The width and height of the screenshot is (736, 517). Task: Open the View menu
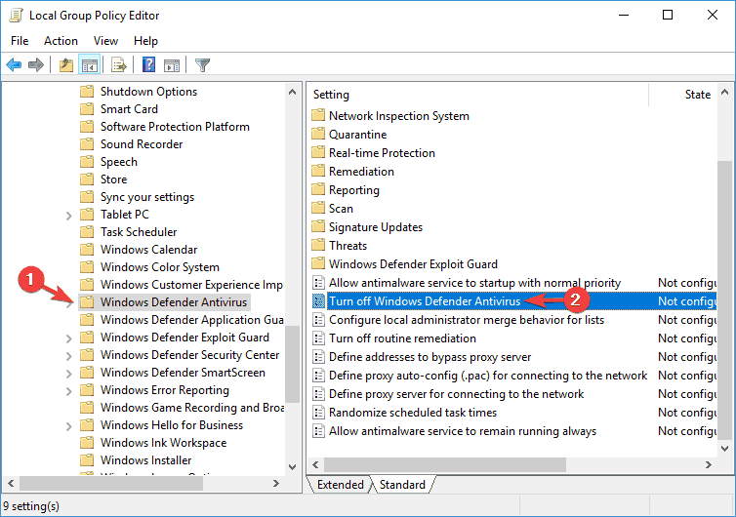tap(105, 41)
